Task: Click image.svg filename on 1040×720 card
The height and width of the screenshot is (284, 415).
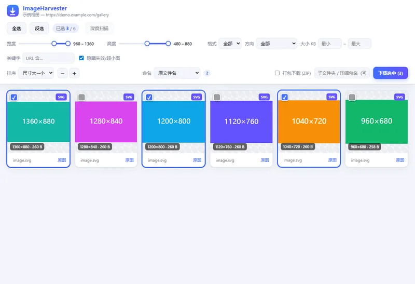Action: 293,160
